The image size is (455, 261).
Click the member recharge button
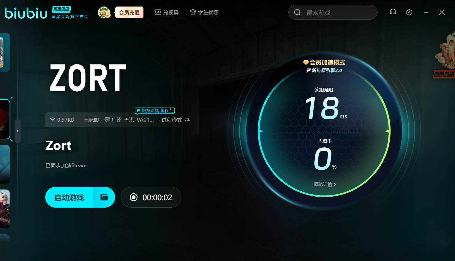tap(129, 12)
